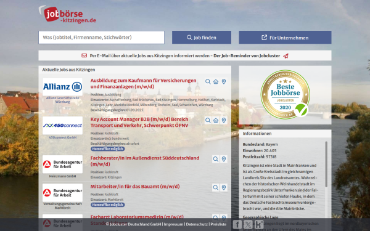
Task: Open the Allianz Ausbildung zum Kaufmann job title
Action: [x=144, y=83]
